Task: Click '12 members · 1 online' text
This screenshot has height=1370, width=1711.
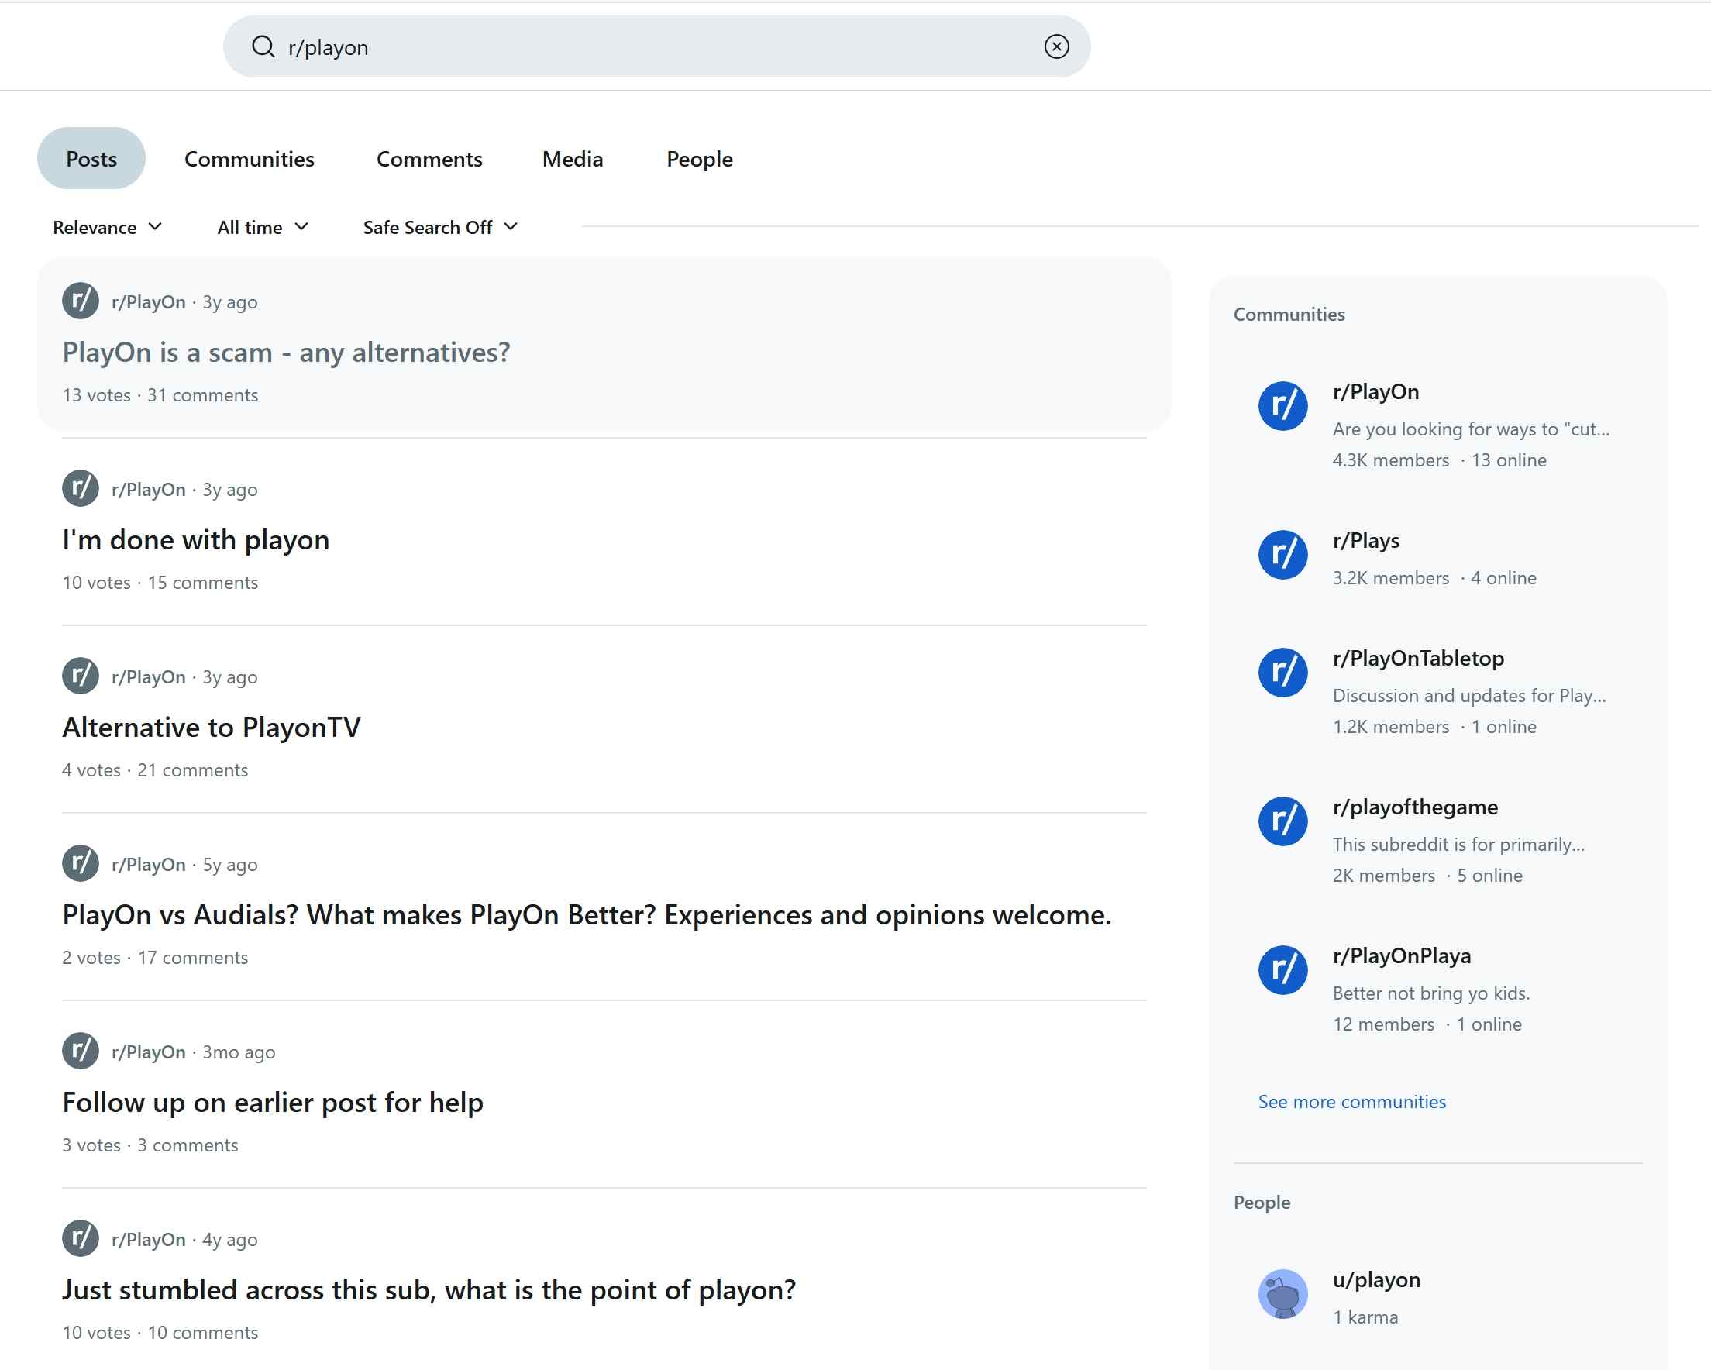Action: 1427,1024
